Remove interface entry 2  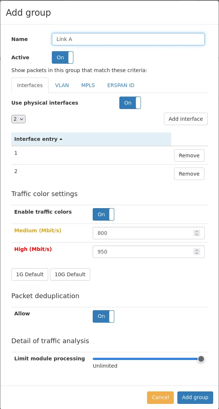pos(189,174)
